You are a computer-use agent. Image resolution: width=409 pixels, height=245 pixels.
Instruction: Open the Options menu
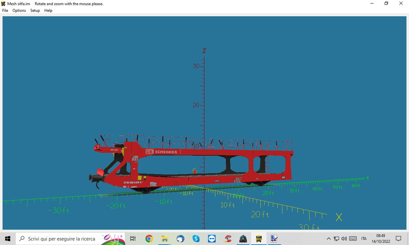tap(19, 11)
